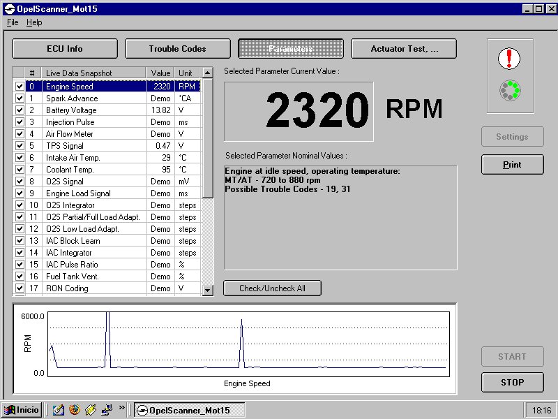Click the Value column header

click(x=160, y=73)
